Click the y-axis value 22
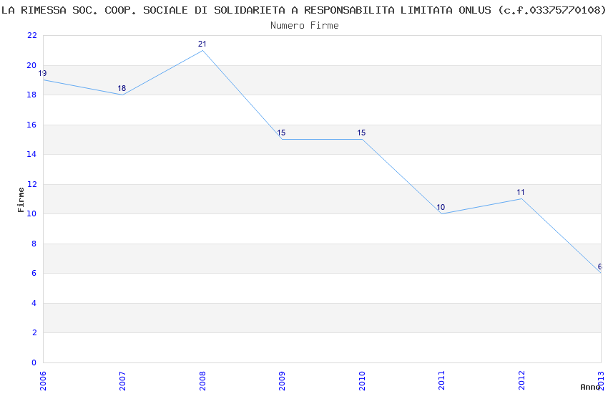608x394 pixels. pos(31,35)
